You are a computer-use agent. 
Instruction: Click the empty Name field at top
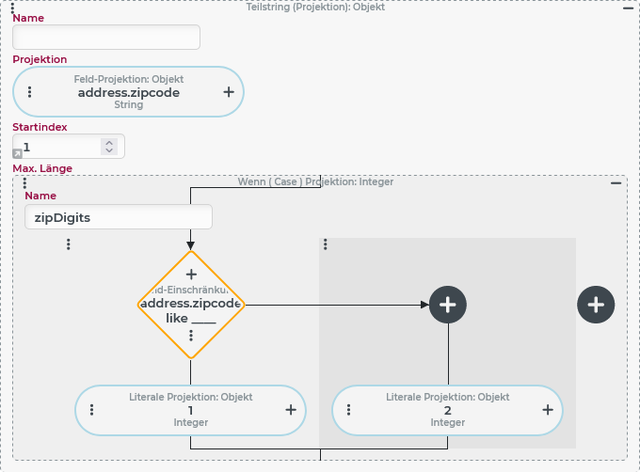click(x=106, y=38)
